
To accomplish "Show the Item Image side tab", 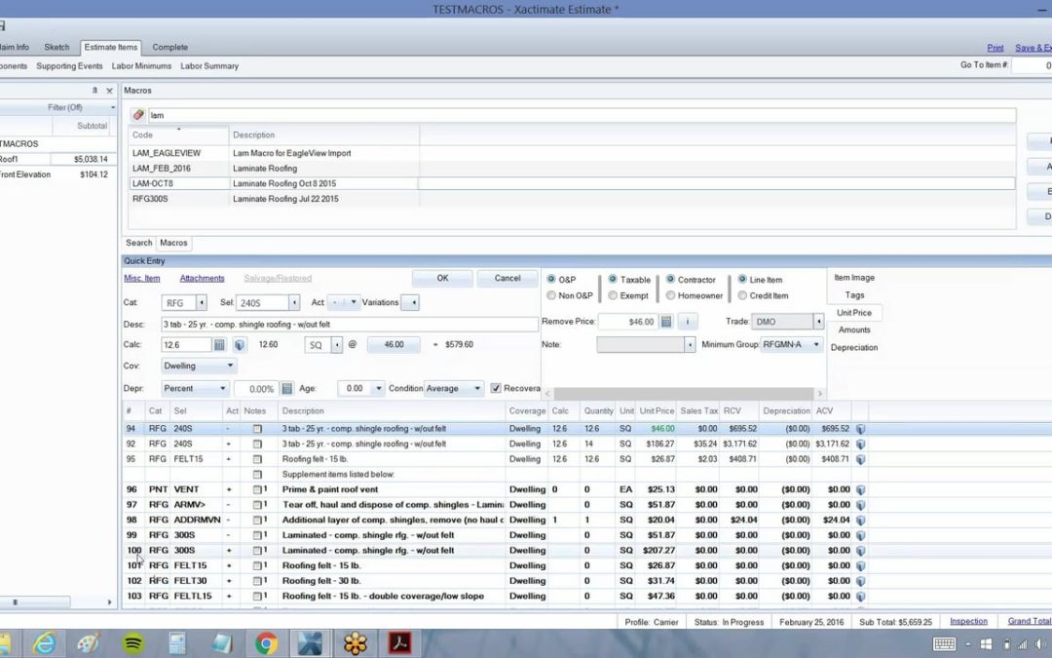I will pos(854,277).
